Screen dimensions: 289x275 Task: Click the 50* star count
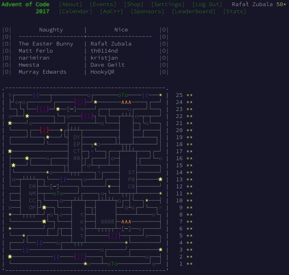(x=281, y=4)
